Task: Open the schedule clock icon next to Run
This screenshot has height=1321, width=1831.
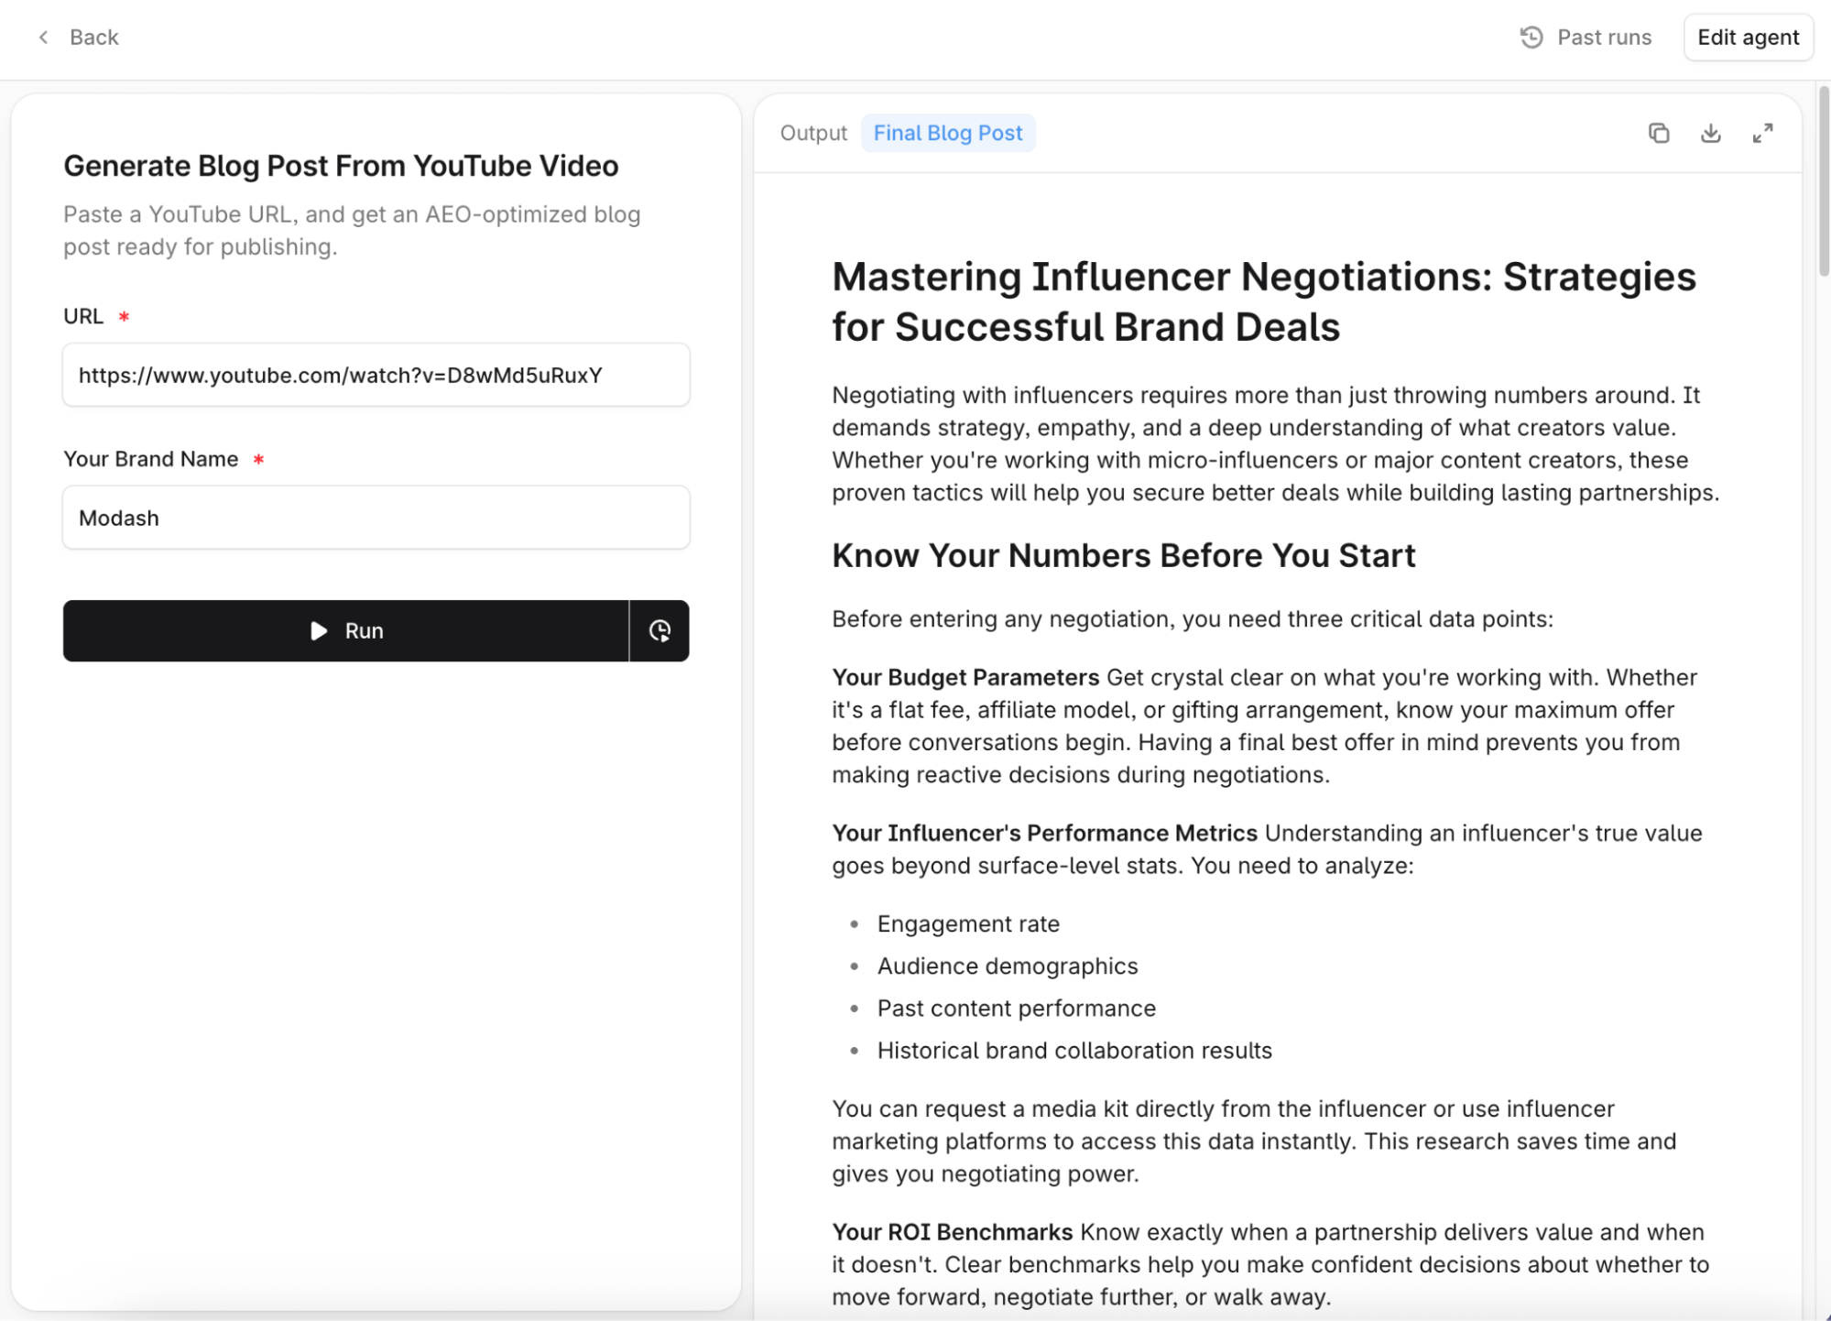Action: coord(659,631)
